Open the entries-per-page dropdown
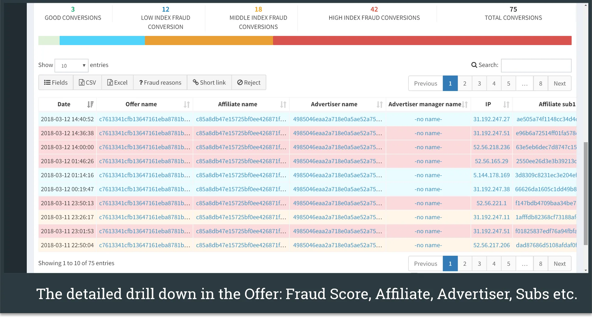This screenshot has height=323, width=592. click(x=72, y=66)
